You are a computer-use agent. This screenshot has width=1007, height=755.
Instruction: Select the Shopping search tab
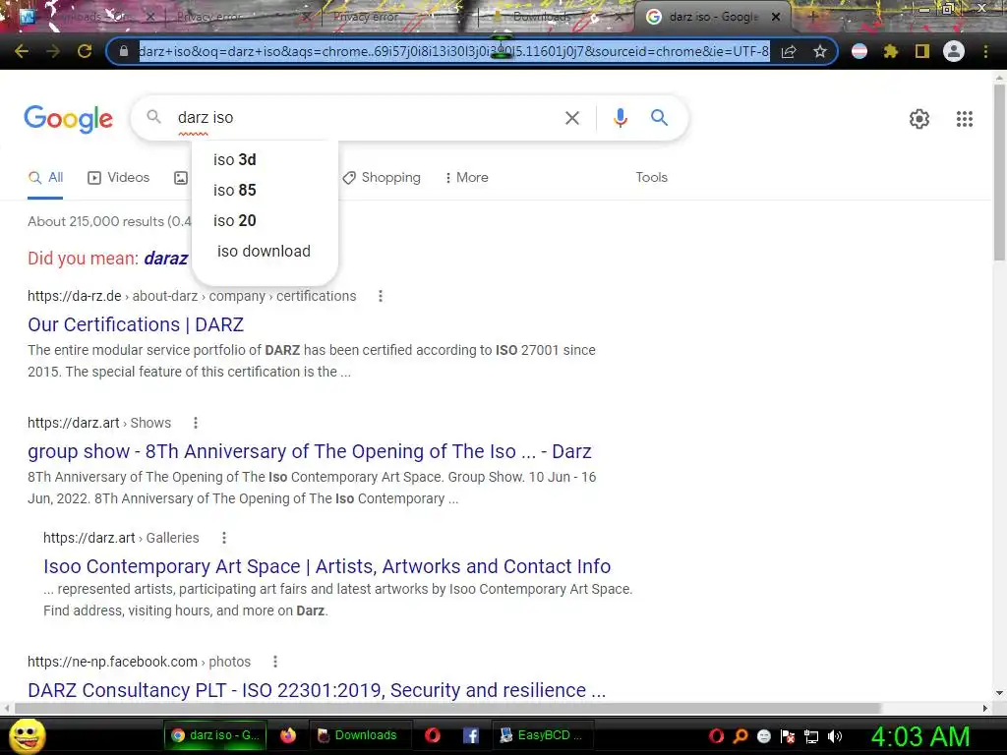pos(382,178)
